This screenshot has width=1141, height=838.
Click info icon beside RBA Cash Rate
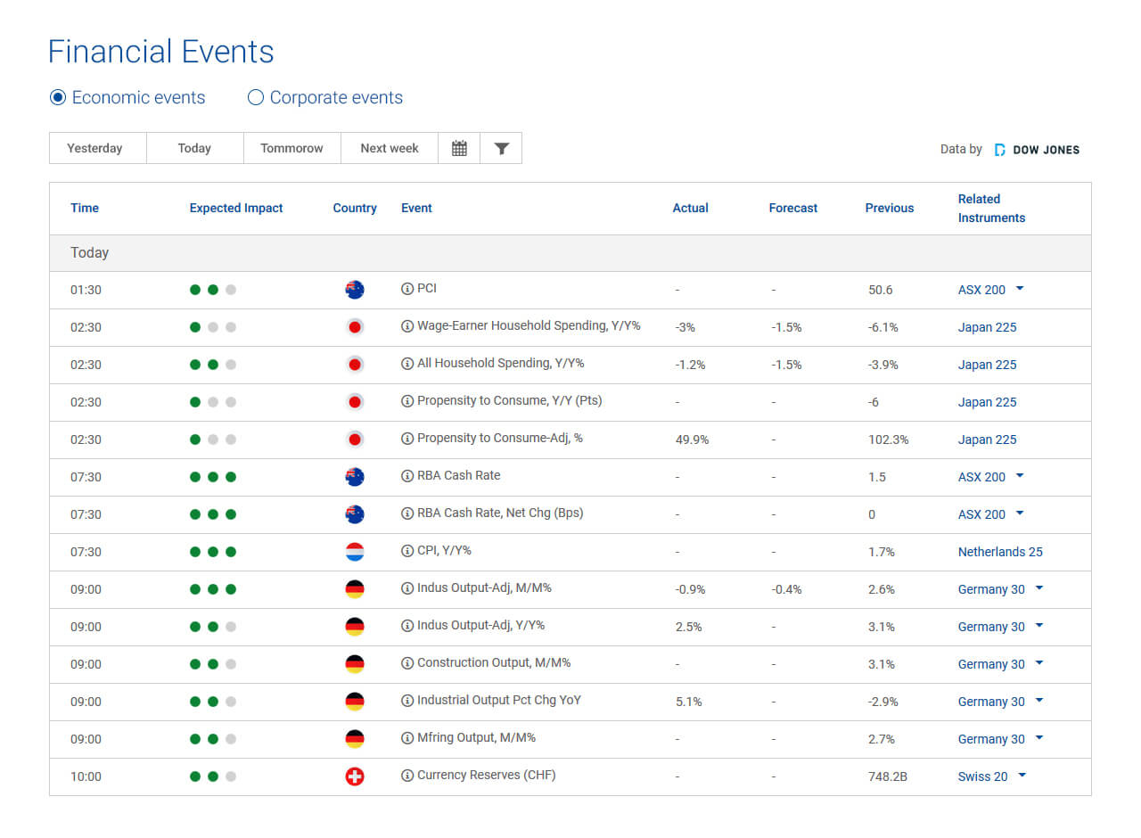coord(407,476)
